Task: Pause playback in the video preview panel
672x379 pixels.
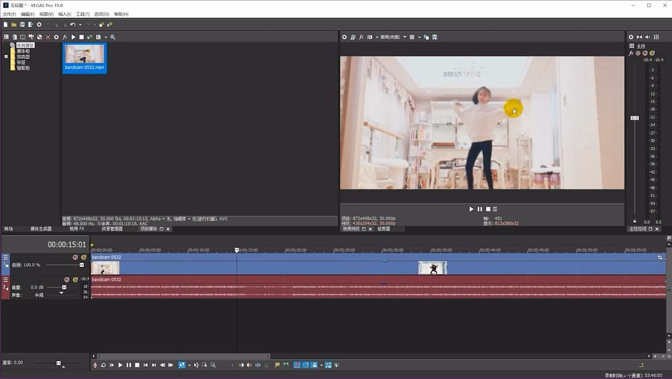Action: pos(480,209)
